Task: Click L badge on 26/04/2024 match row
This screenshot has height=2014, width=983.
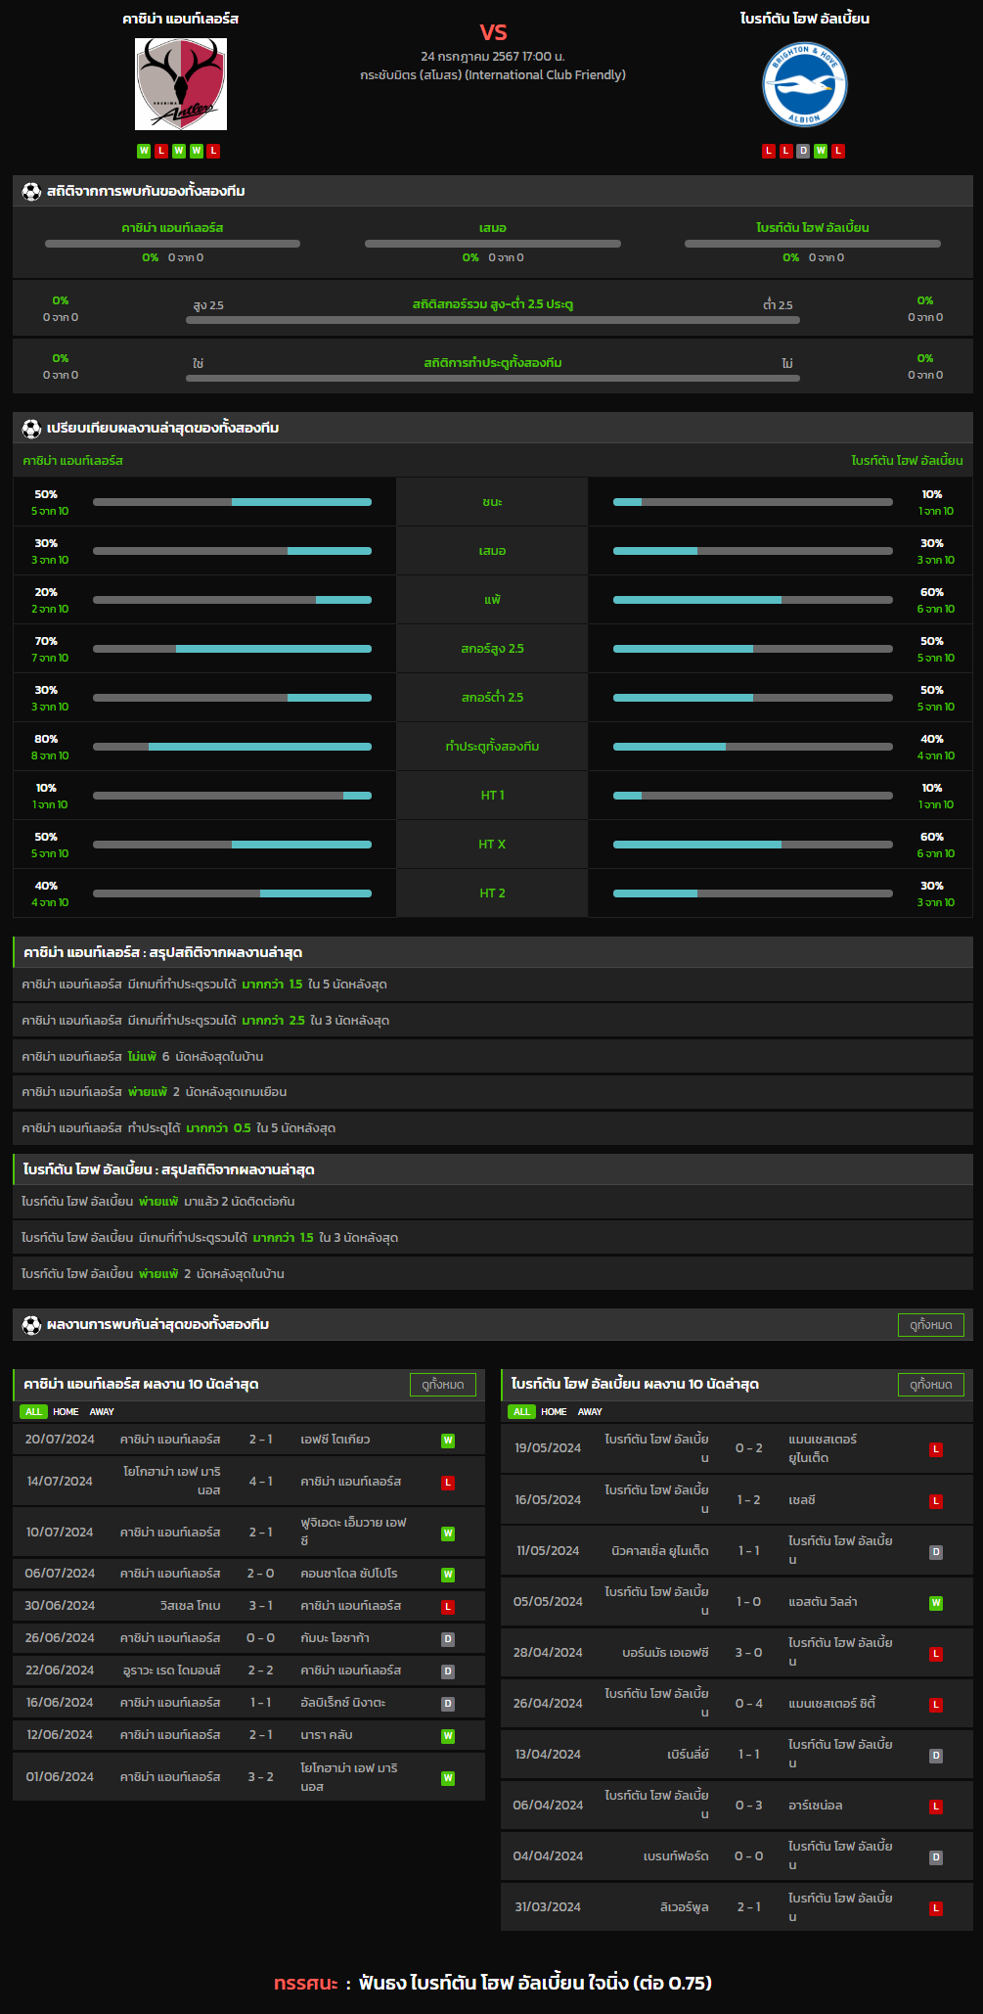Action: [x=936, y=1704]
